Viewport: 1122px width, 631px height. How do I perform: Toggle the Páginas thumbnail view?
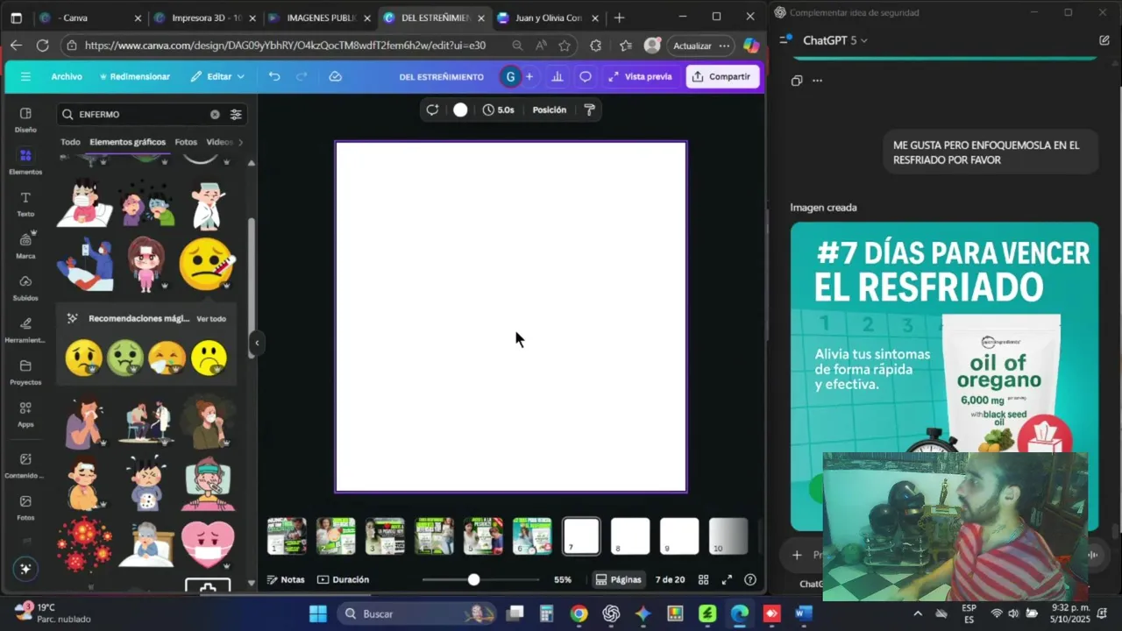618,579
